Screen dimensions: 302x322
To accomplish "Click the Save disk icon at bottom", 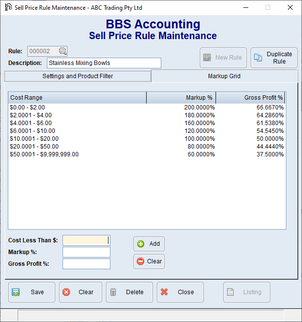I will (16, 292).
